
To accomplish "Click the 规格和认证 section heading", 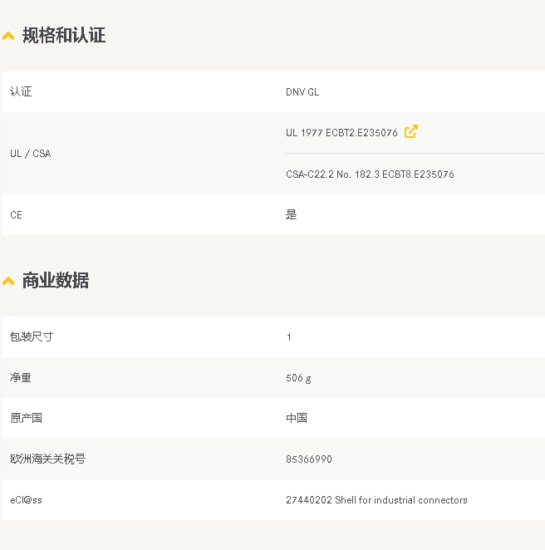I will 64,36.
